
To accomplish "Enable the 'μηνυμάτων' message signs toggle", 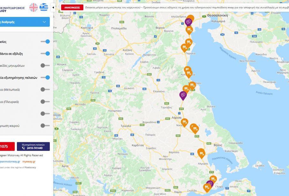I will coord(45,66).
